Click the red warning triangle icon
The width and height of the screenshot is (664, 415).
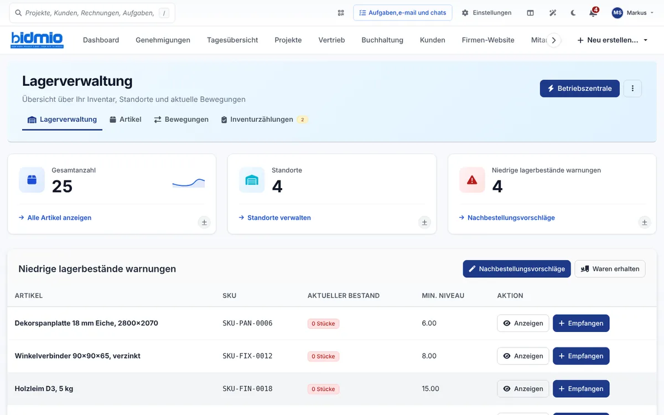pos(472,180)
